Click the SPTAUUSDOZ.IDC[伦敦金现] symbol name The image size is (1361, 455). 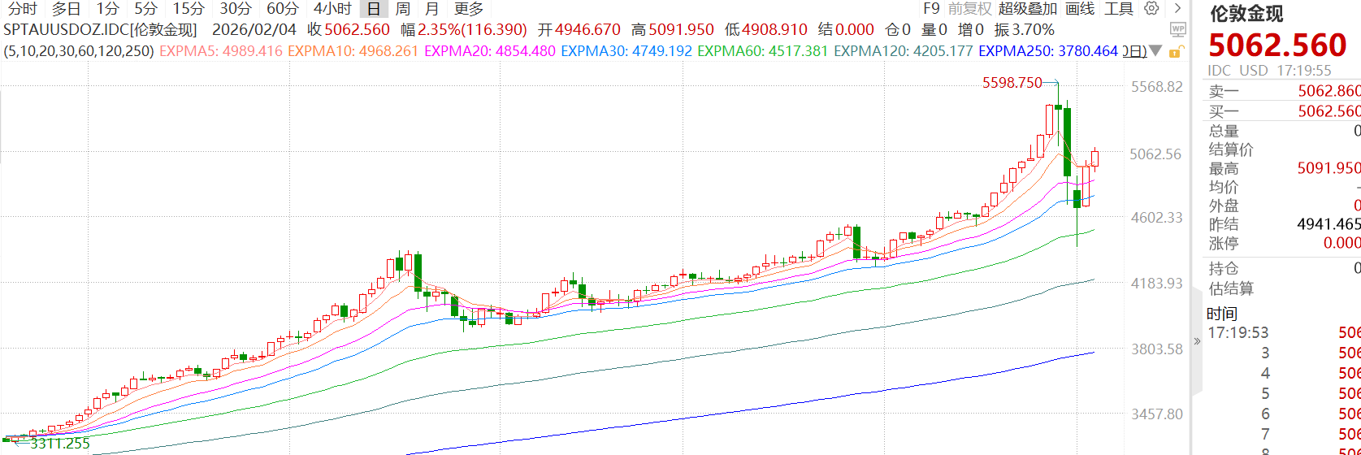pyautogui.click(x=100, y=30)
